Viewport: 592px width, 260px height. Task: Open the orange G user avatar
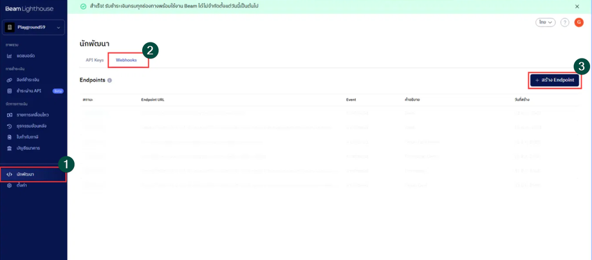point(578,23)
